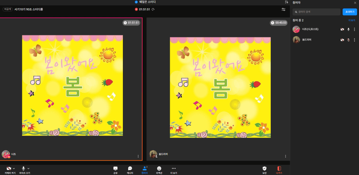The width and height of the screenshot is (359, 175).
Task: Click the 00:45:03 timer badge on 봄드리머 tile
Action: (x=279, y=23)
